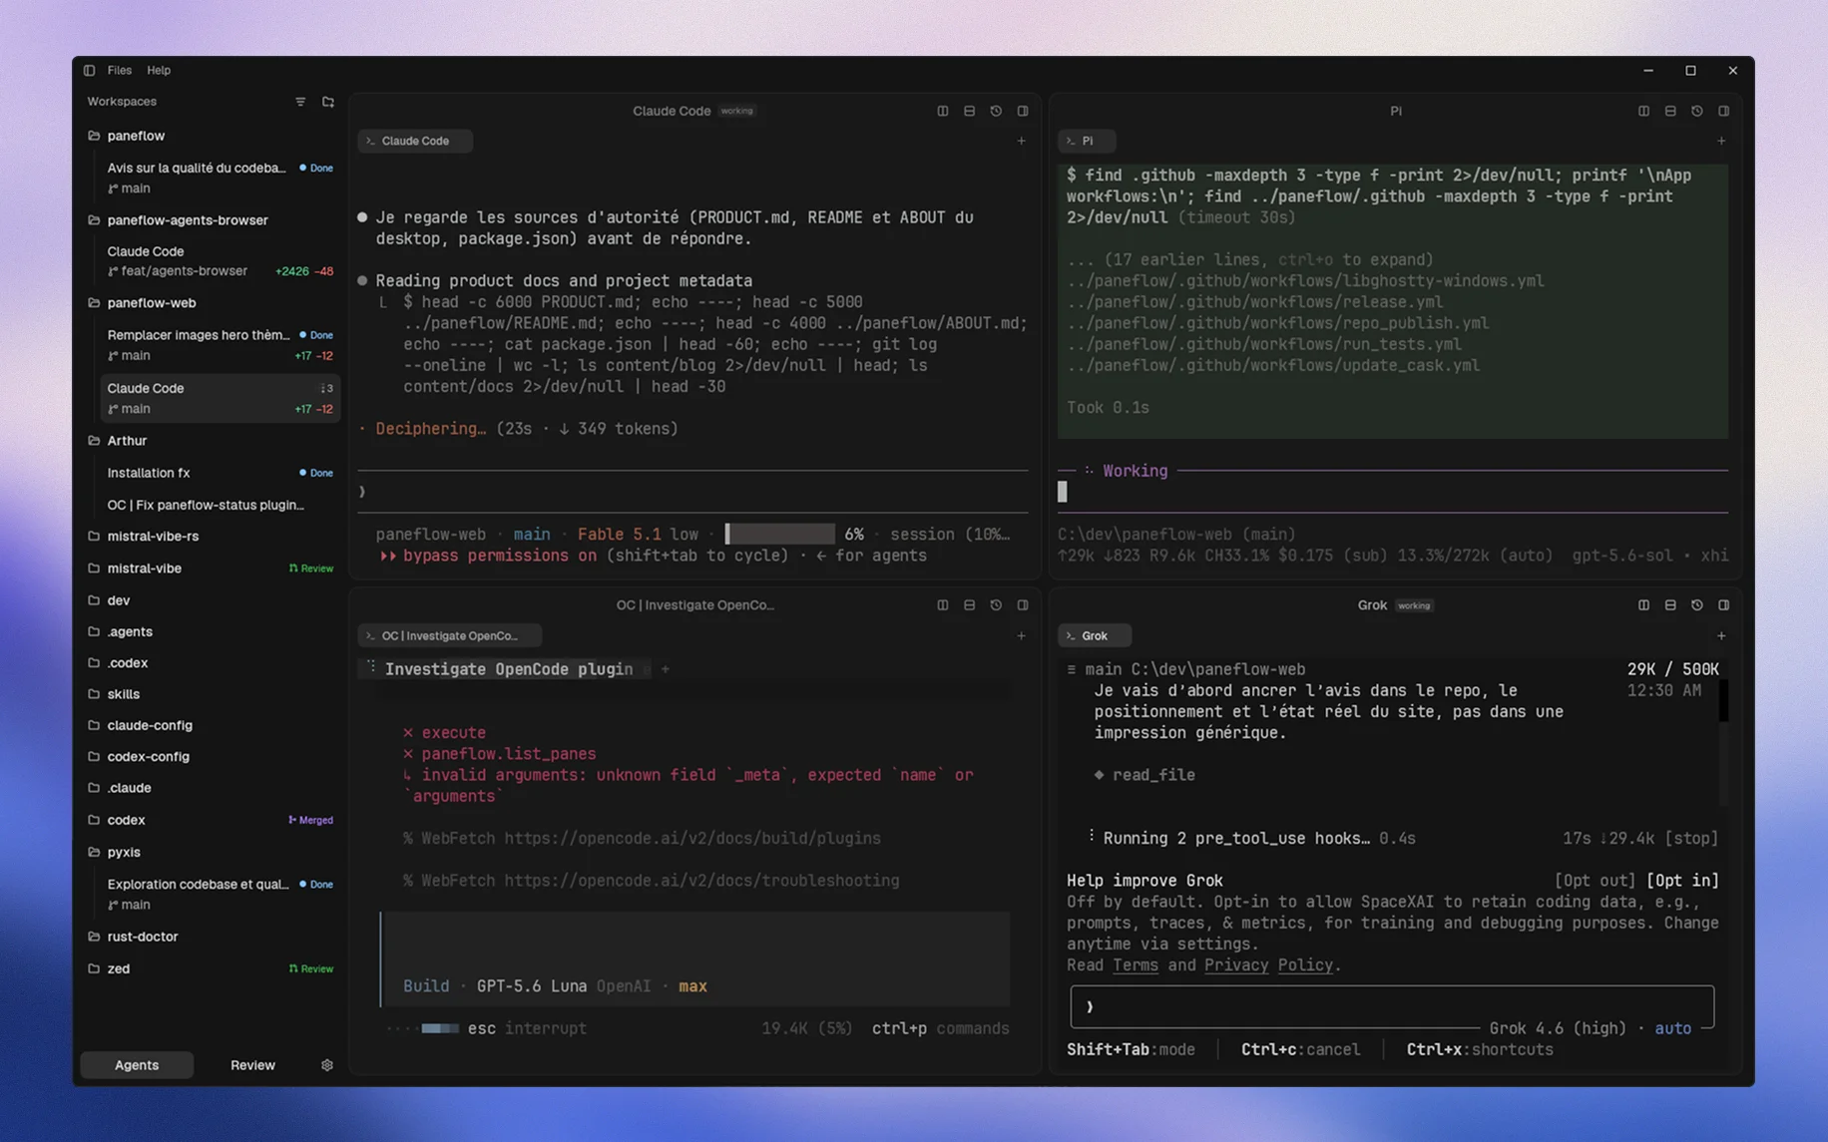This screenshot has width=1828, height=1142.
Task: Toggle the sidebar panel icon beside Files
Action: click(90, 71)
